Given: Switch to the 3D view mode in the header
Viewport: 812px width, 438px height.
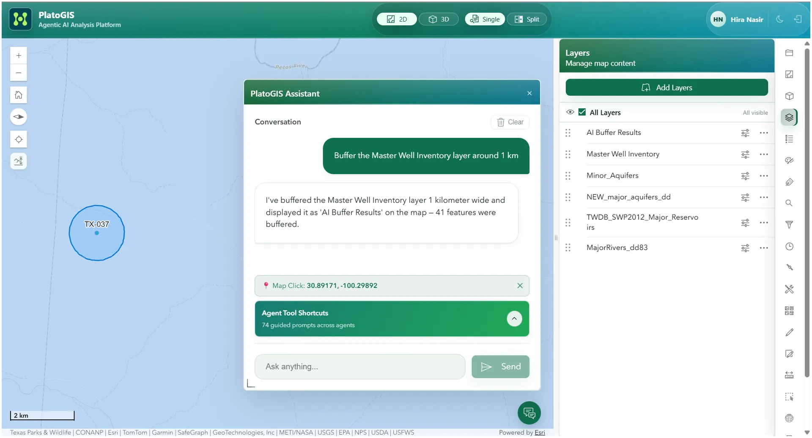Looking at the screenshot, I should (439, 19).
